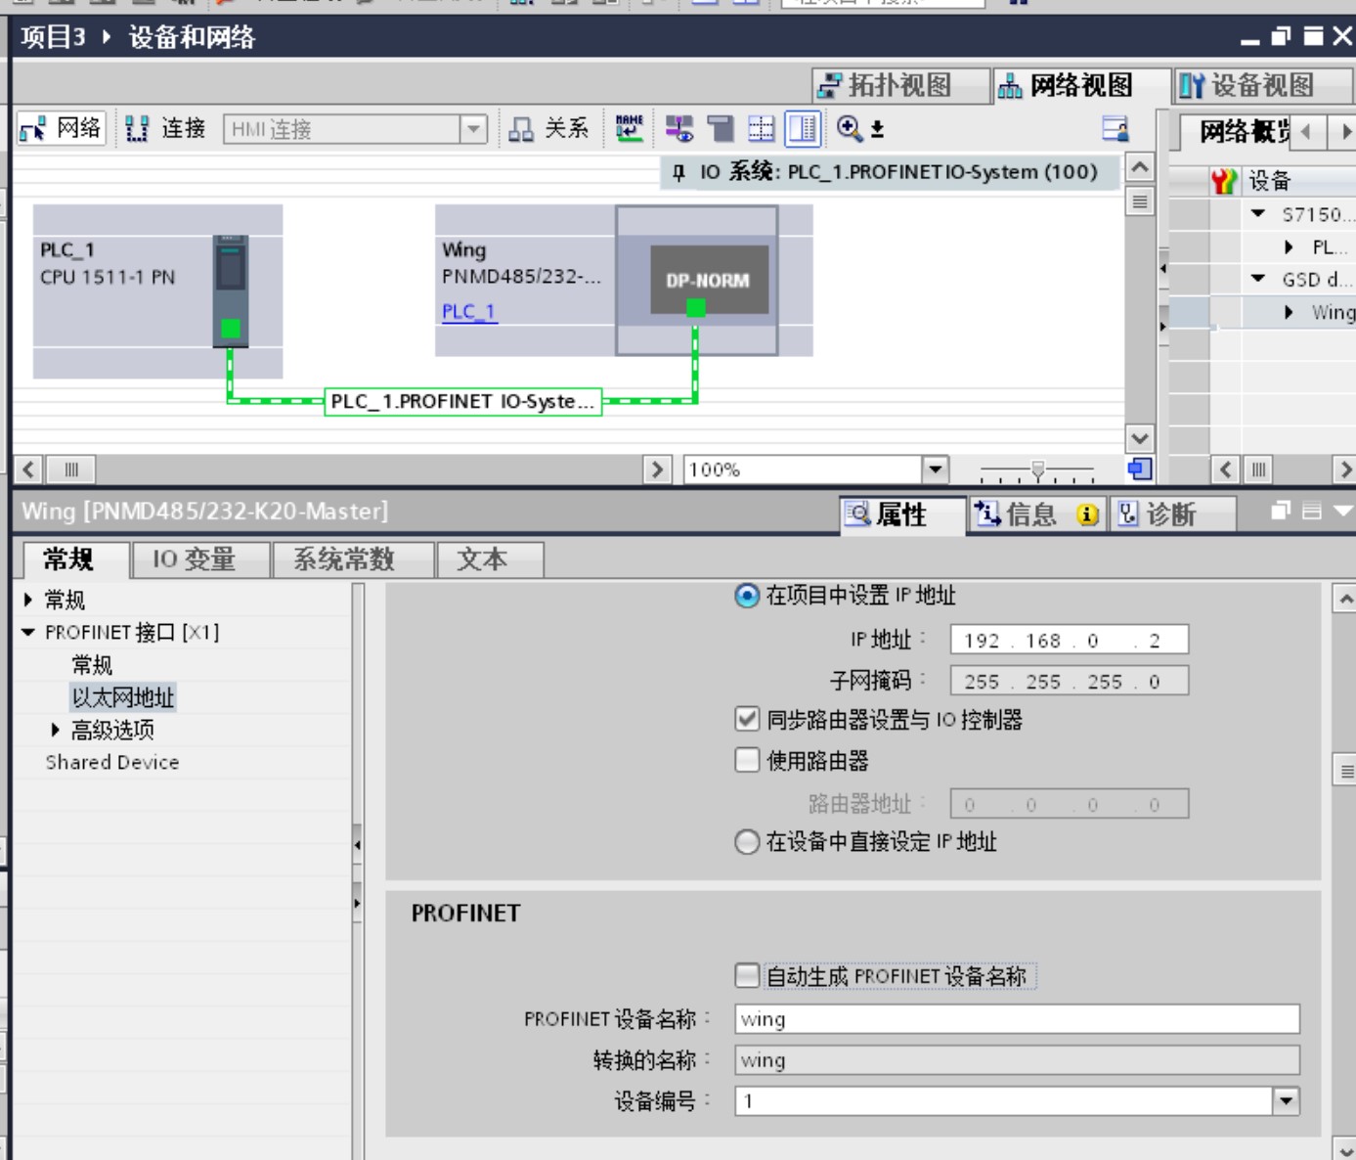
Task: Switch to 网络视图 (Network view) tab
Action: coord(1080,86)
